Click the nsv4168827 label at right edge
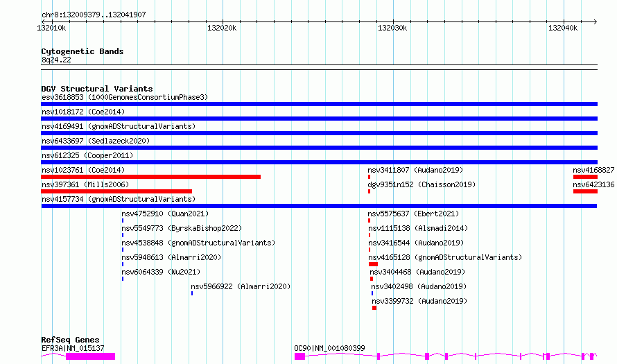The width and height of the screenshot is (617, 364). tap(593, 170)
